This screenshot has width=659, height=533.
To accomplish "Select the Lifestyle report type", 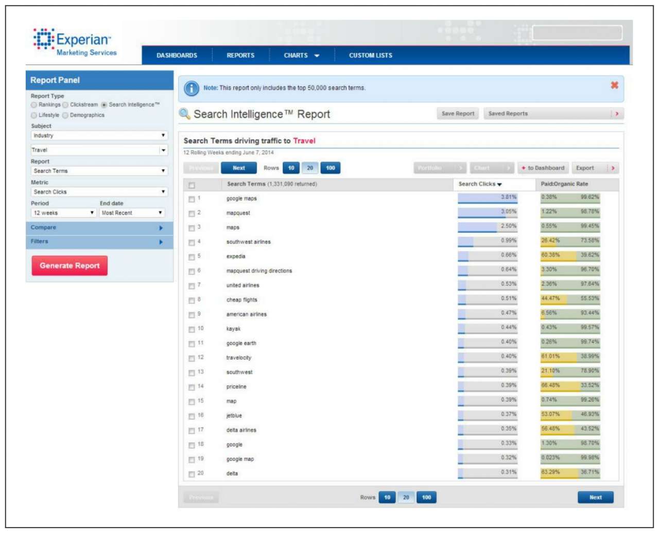I will click(34, 115).
